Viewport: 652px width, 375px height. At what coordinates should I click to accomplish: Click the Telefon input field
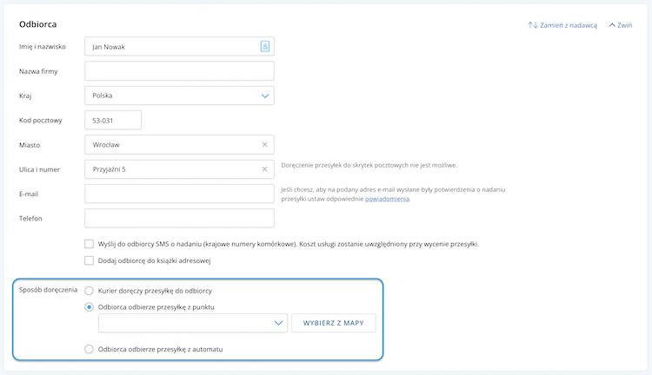point(179,218)
